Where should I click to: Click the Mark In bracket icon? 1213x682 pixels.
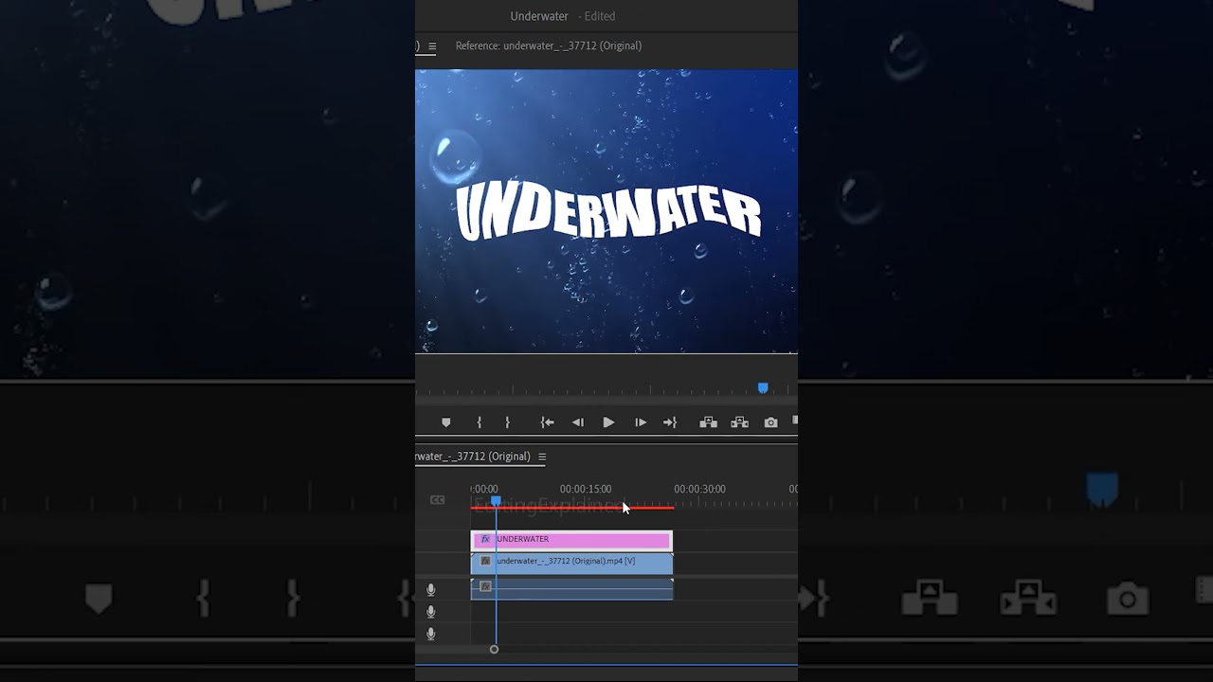point(479,422)
